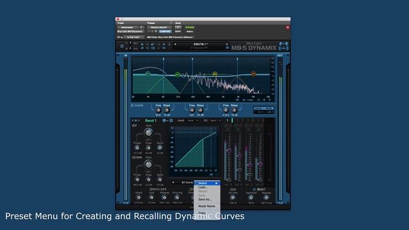
Task: Click the UP section Depth knob
Action: (160, 148)
